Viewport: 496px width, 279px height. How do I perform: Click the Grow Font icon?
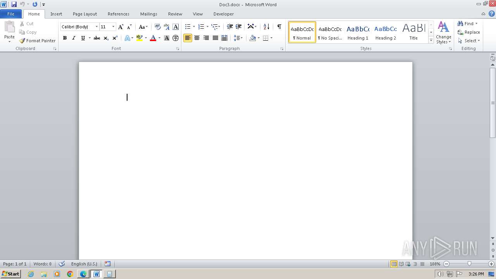121,27
